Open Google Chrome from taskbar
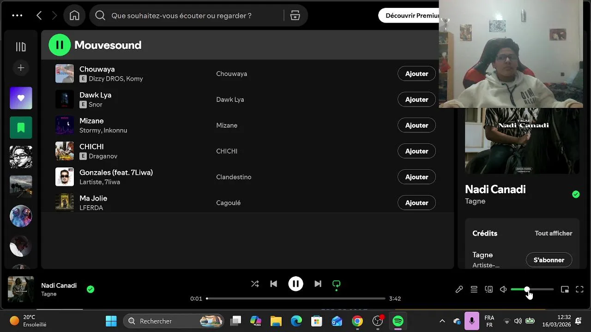This screenshot has width=591, height=332. 357,321
